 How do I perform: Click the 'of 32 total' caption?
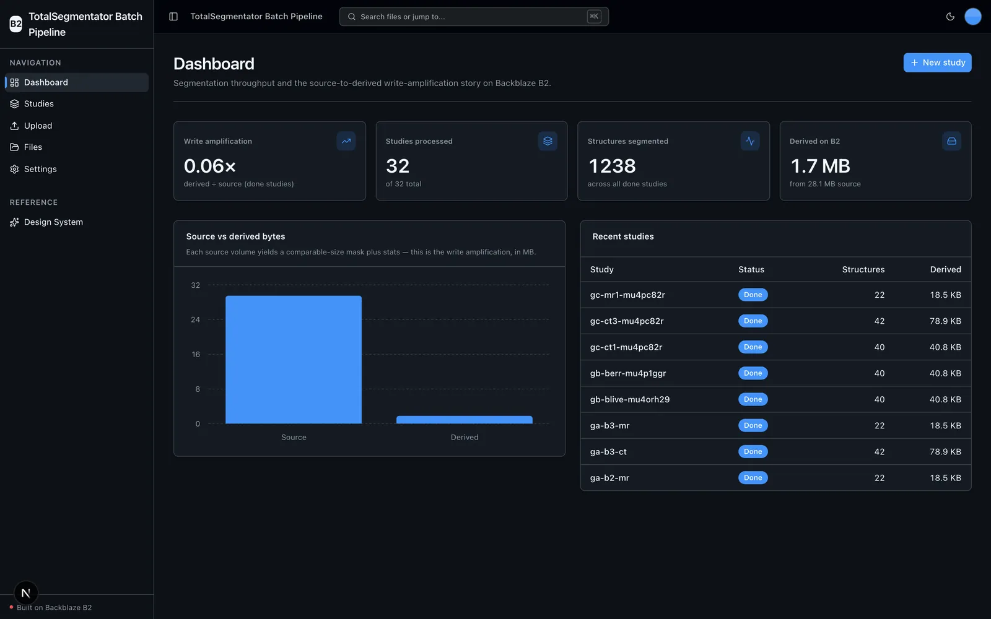click(403, 184)
